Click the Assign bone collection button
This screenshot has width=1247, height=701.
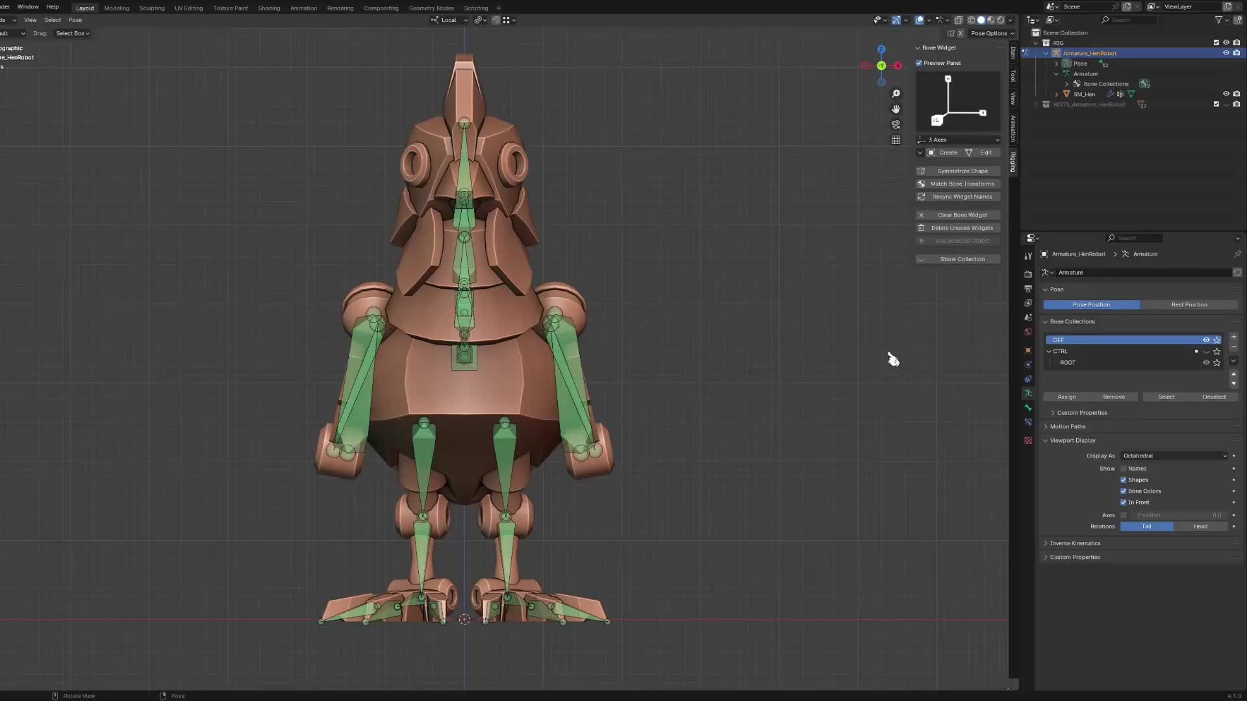point(1066,397)
